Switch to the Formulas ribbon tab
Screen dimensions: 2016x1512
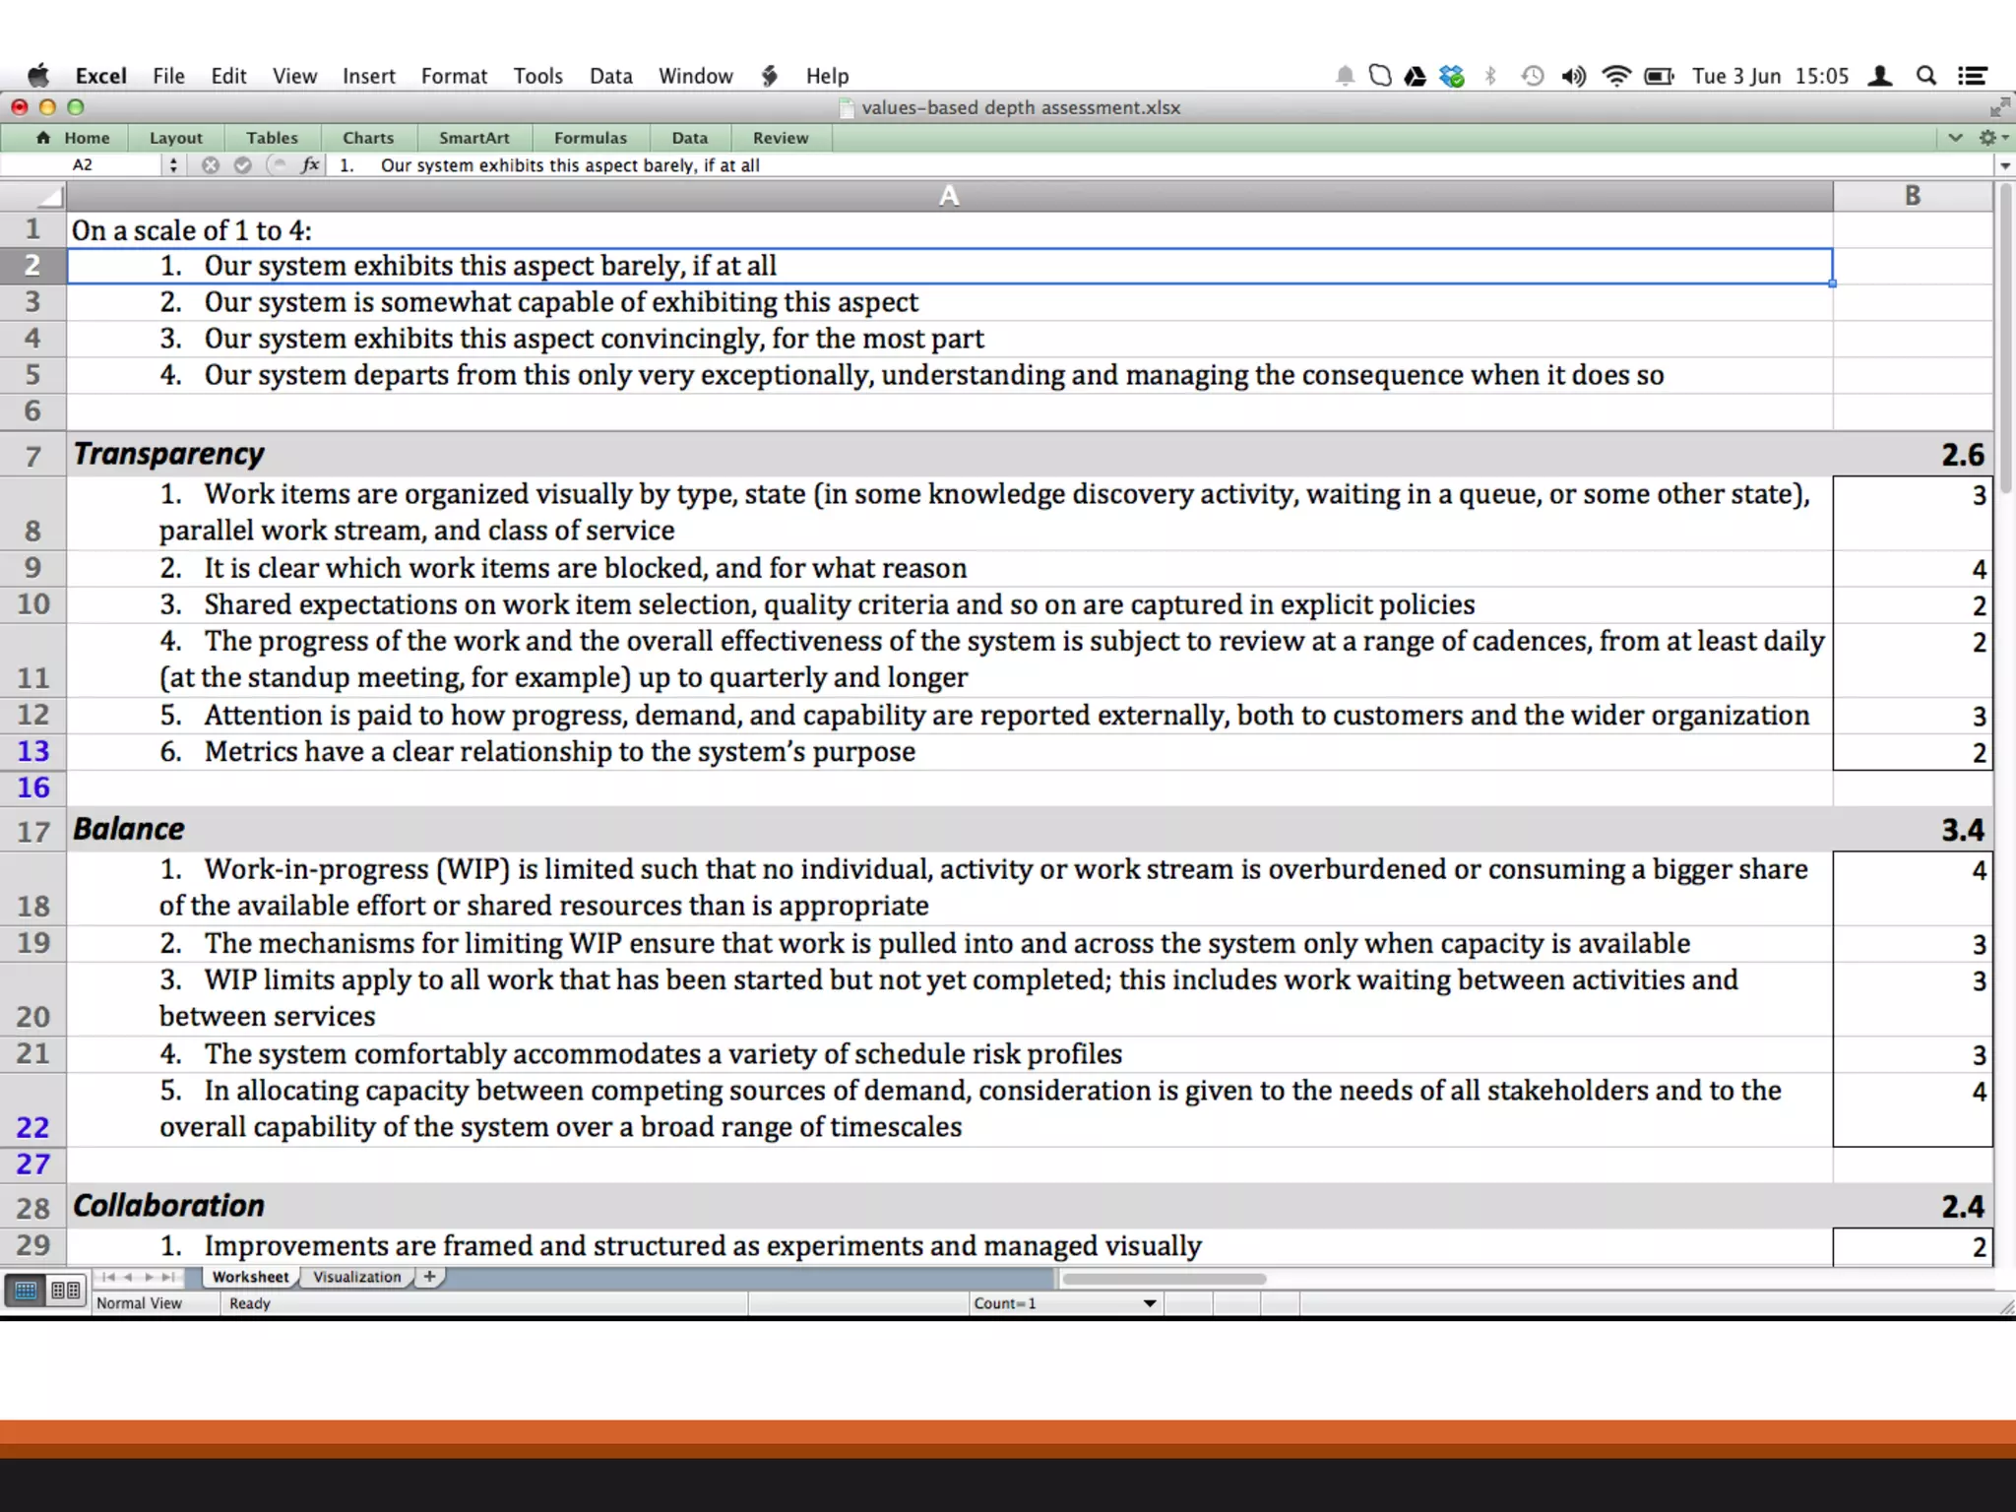coord(590,138)
